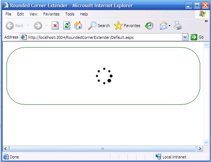Go to the Home page
The height and width of the screenshot is (162, 211).
coord(78,25)
